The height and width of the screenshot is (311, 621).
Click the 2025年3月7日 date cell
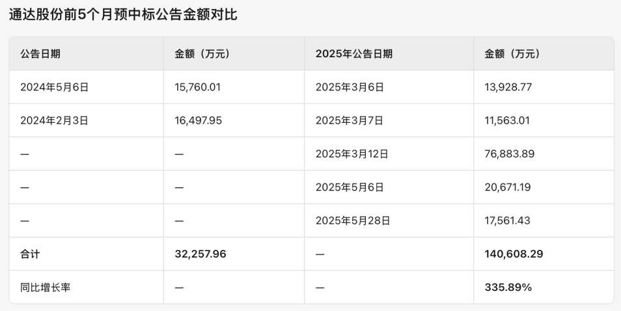point(350,120)
